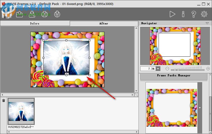Open the frame list dropdown arrow

click(200, 108)
